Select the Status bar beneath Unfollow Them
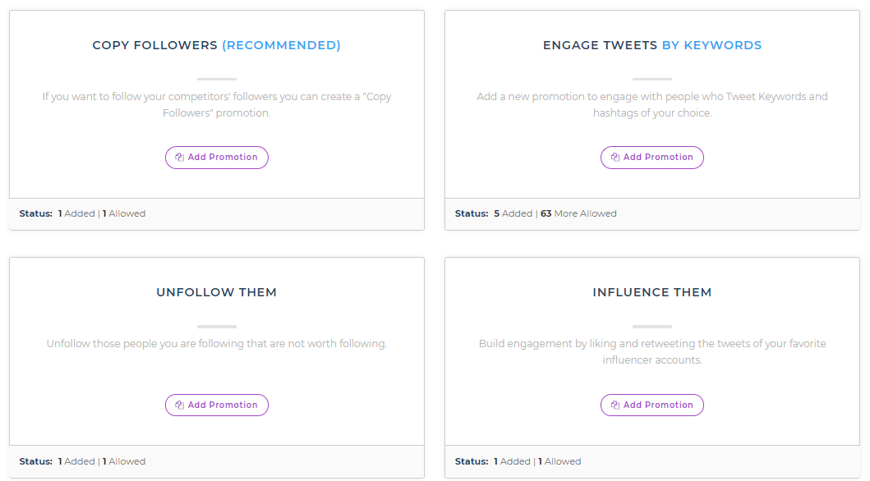 pyautogui.click(x=82, y=461)
